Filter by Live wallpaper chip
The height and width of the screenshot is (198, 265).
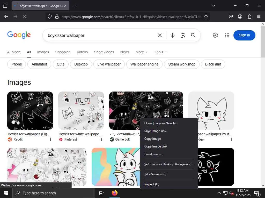[109, 64]
